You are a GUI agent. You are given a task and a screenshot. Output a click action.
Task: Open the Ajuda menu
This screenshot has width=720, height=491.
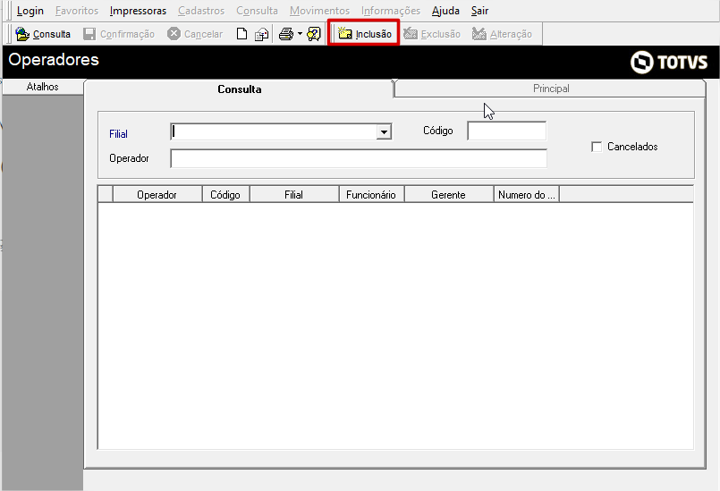445,11
